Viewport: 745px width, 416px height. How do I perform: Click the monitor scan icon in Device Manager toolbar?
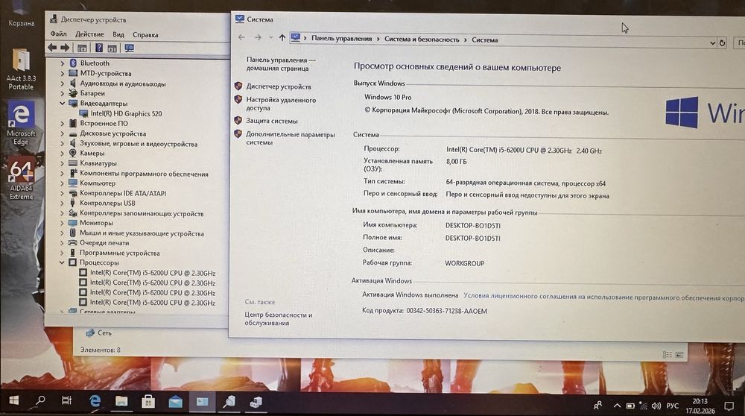[129, 48]
